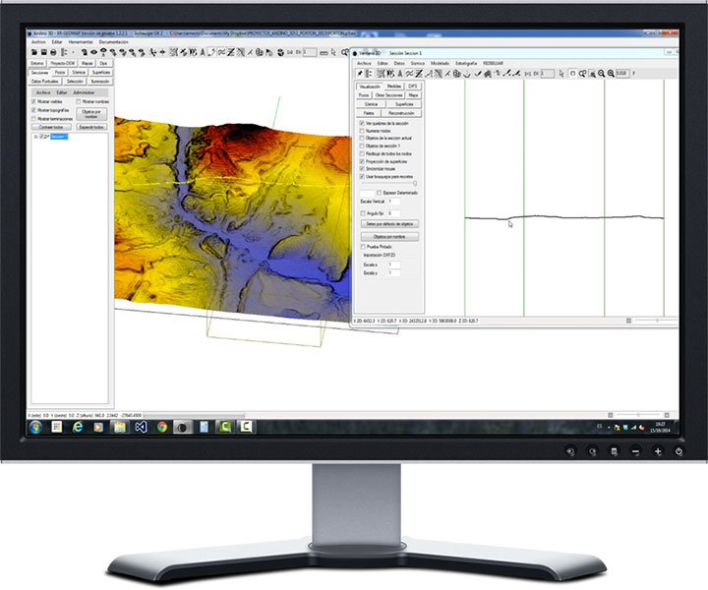This screenshot has width=708, height=590.
Task: Click the anchor icon in section window toolbar
Action: (x=467, y=74)
